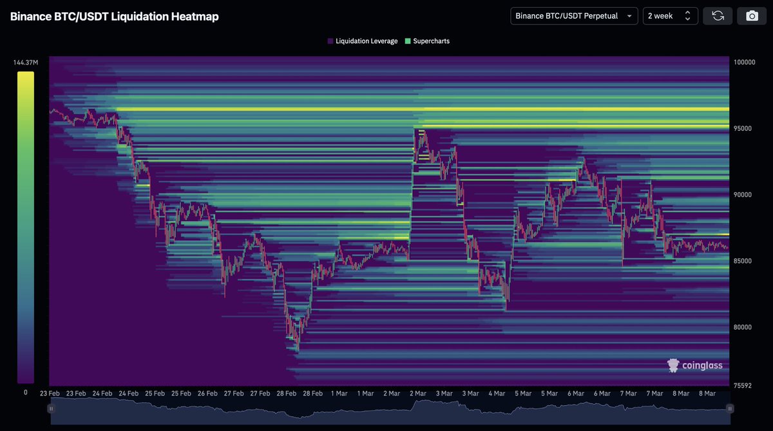
Task: Click the 80000 price axis label
Action: pos(742,327)
